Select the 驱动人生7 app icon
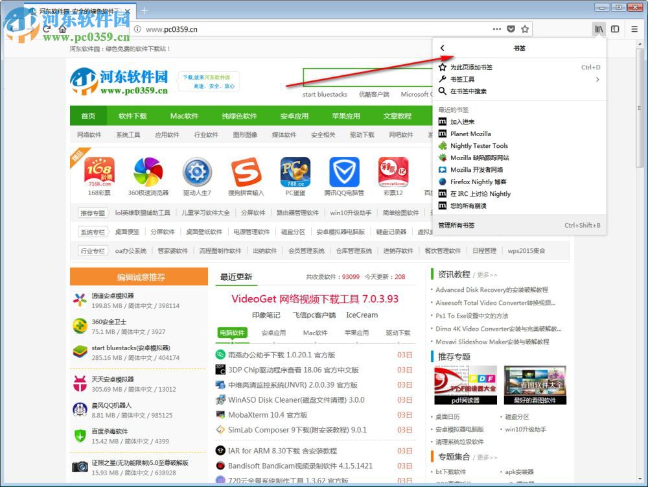The width and height of the screenshot is (648, 487). (196, 172)
